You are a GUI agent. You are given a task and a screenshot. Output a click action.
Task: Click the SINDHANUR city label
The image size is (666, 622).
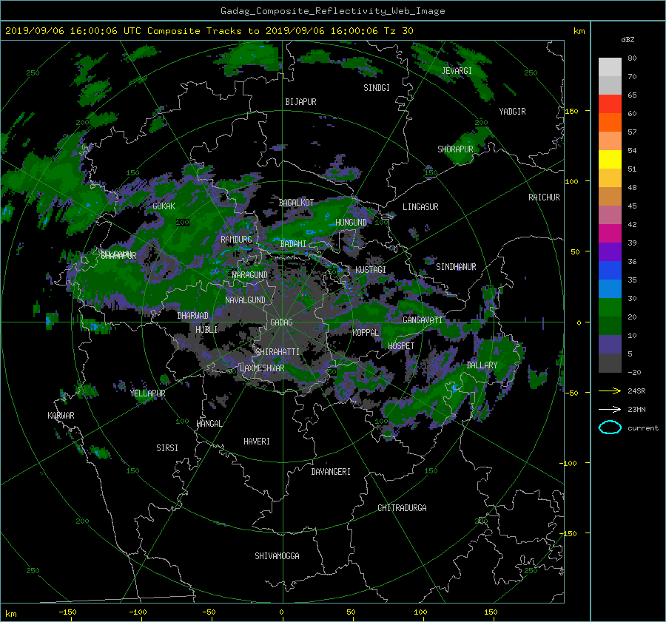click(456, 267)
